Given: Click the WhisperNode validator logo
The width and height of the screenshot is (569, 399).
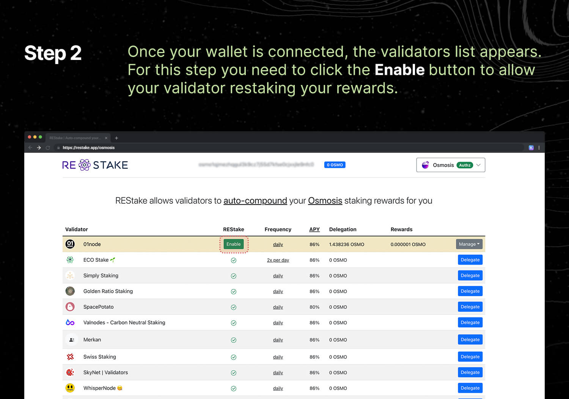Looking at the screenshot, I should click(x=70, y=388).
